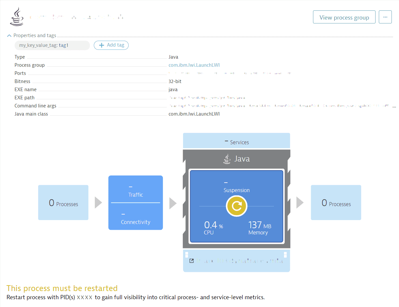Viewport: 399px width, 307px height.
Task: Open the Connectivity section of the network tile
Action: pyautogui.click(x=135, y=218)
